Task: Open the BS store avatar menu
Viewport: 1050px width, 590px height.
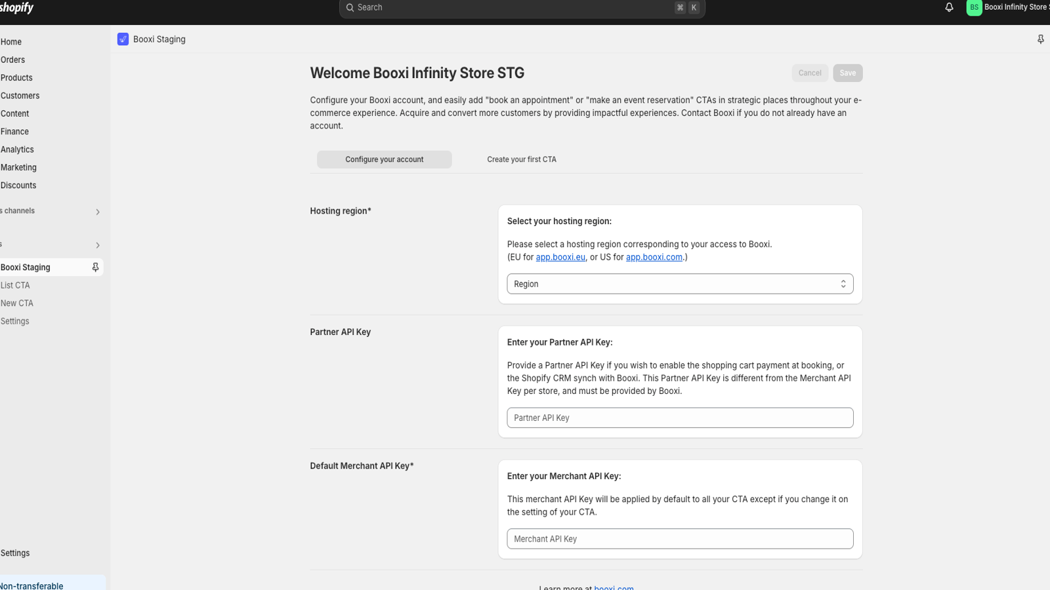Action: [974, 7]
